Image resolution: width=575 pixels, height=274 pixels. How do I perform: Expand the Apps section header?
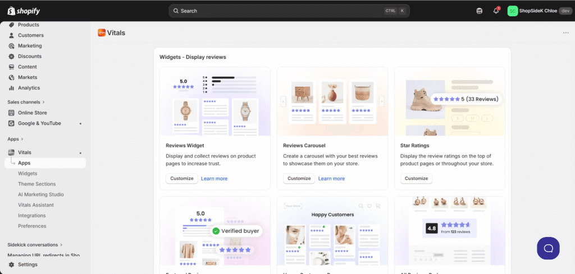click(15, 139)
